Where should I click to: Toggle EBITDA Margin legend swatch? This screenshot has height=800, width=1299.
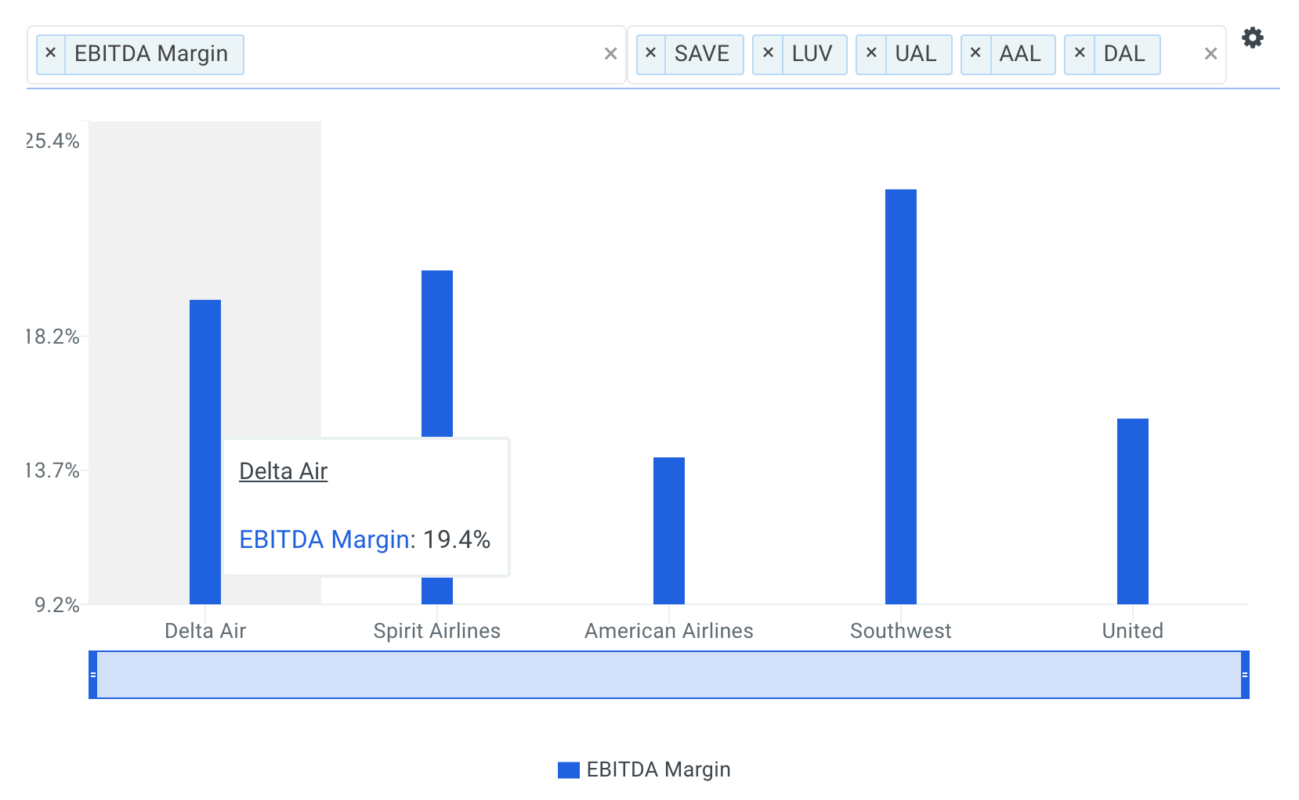click(x=569, y=770)
